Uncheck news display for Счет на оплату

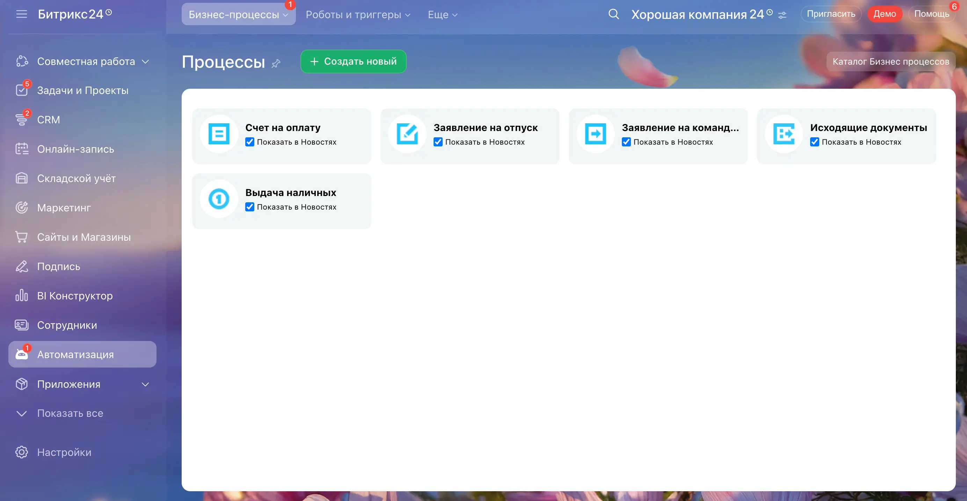tap(250, 142)
